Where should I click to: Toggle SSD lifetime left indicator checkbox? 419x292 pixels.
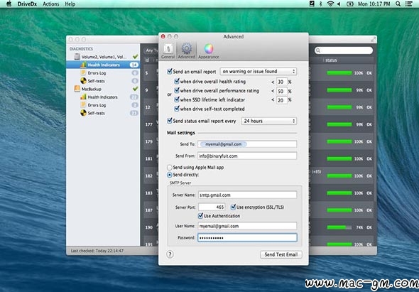pos(177,99)
